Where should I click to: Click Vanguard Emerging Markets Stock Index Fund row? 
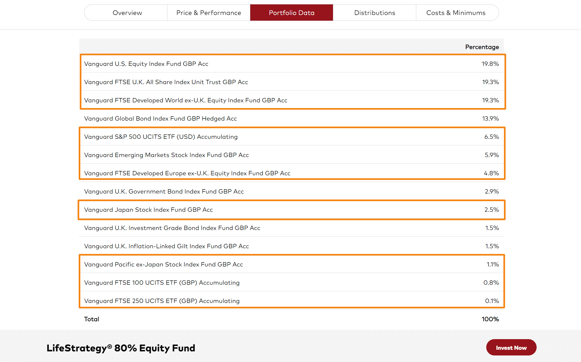click(292, 155)
